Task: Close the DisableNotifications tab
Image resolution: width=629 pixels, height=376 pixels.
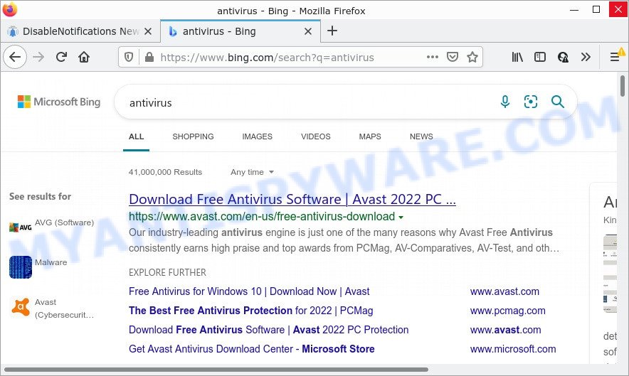Action: coord(148,31)
